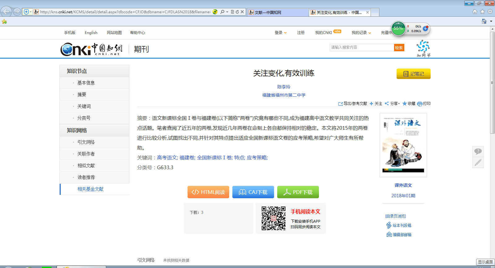Click the 给本刊投稿 submission icon link

point(389,225)
